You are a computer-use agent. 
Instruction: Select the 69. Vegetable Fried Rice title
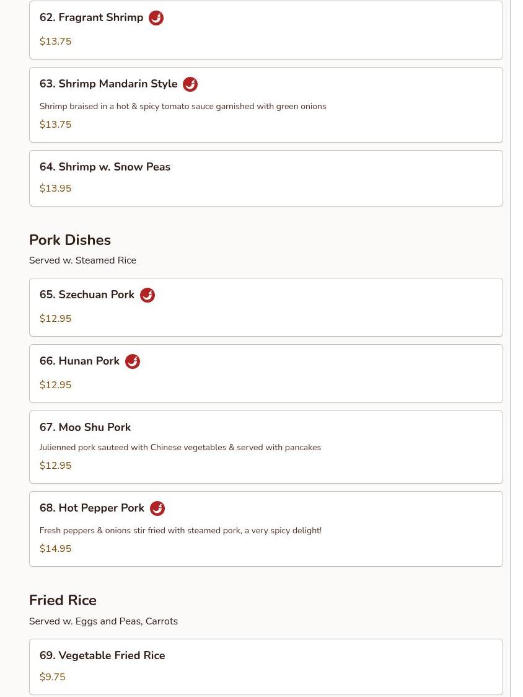[102, 655]
